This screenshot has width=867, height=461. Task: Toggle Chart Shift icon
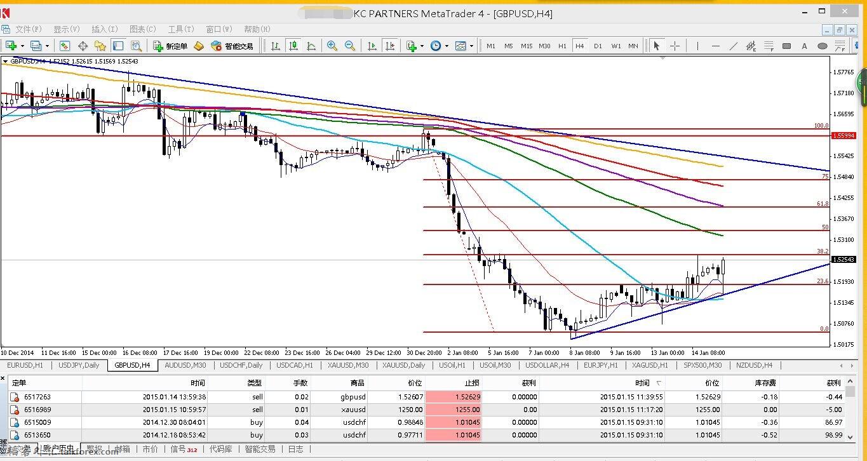[x=390, y=46]
